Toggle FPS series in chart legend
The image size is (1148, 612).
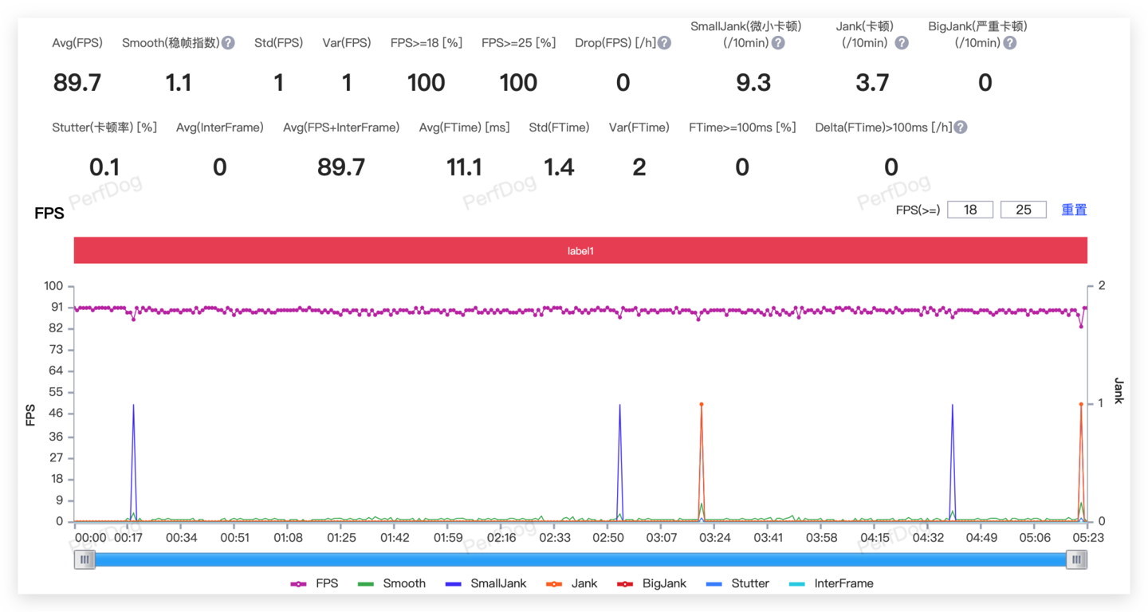(315, 583)
